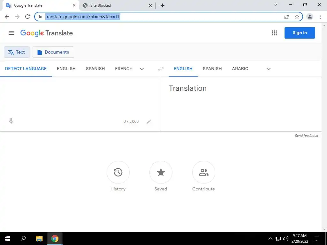Image resolution: width=327 pixels, height=245 pixels.
Task: Select the Text translation mode
Action: [x=17, y=52]
